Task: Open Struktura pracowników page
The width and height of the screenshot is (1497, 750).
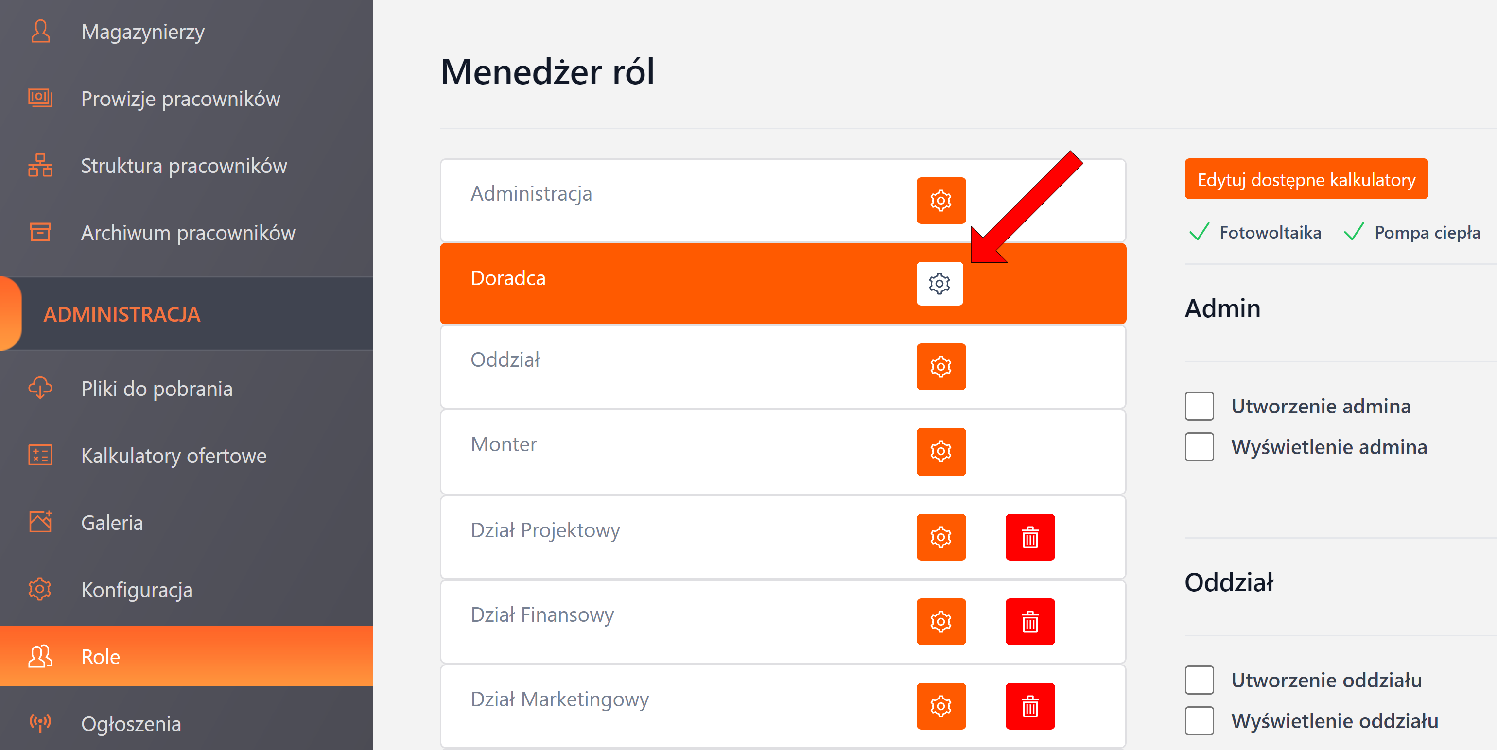Action: coord(183,166)
